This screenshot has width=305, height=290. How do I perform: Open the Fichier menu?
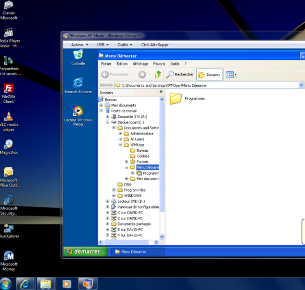(x=106, y=64)
